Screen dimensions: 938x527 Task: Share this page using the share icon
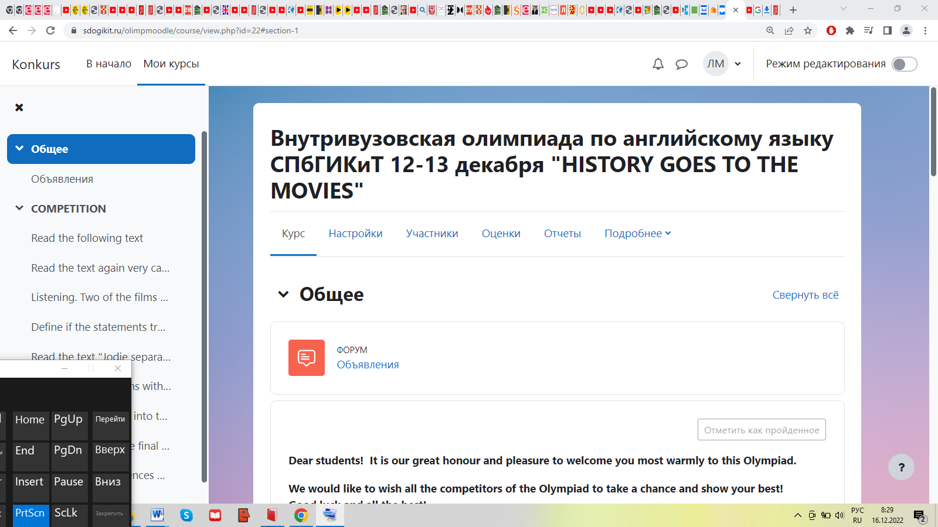(789, 30)
